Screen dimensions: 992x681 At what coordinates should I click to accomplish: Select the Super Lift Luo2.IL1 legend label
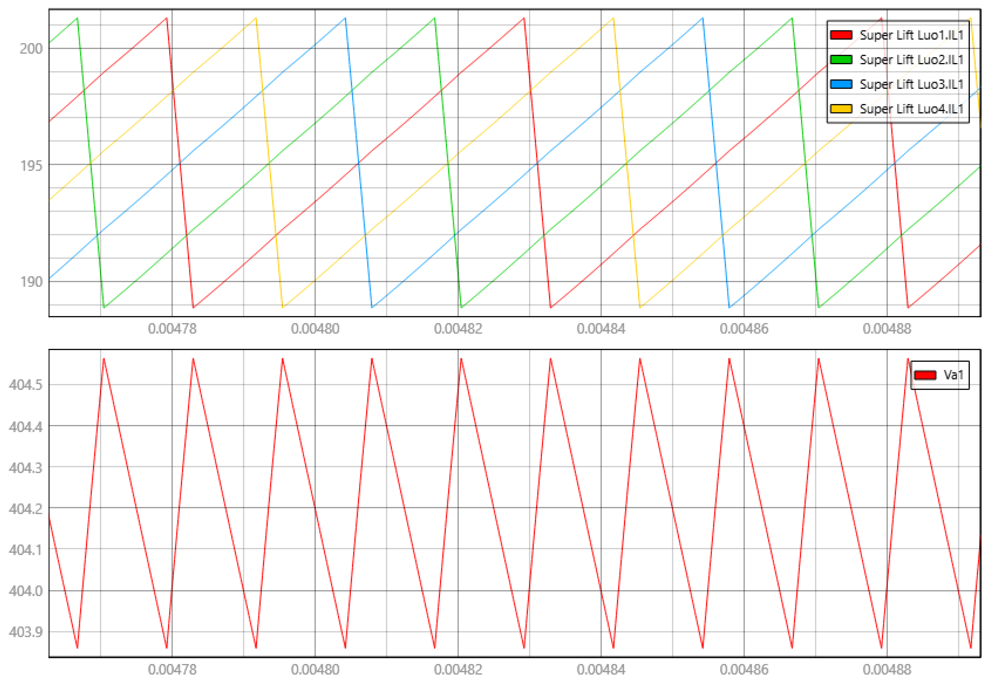[911, 59]
